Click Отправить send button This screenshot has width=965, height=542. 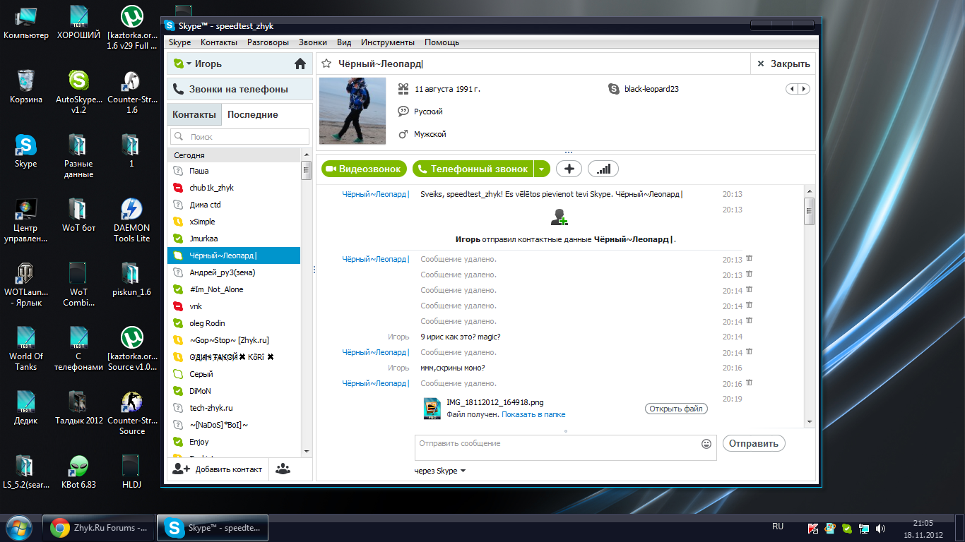754,443
